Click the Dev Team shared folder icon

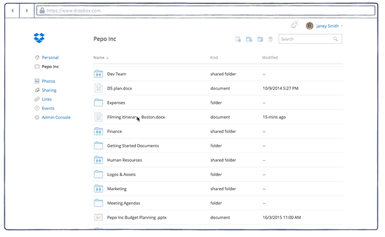(x=98, y=74)
